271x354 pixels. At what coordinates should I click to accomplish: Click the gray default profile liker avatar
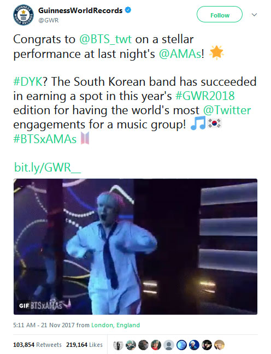[x=168, y=345]
